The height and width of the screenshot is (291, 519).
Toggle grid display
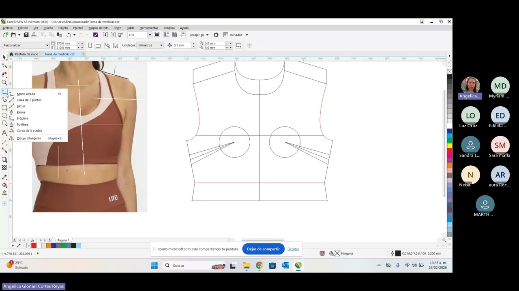pyautogui.click(x=174, y=35)
